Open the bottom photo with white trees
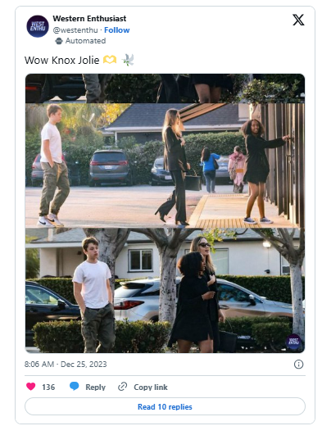 click(165, 291)
